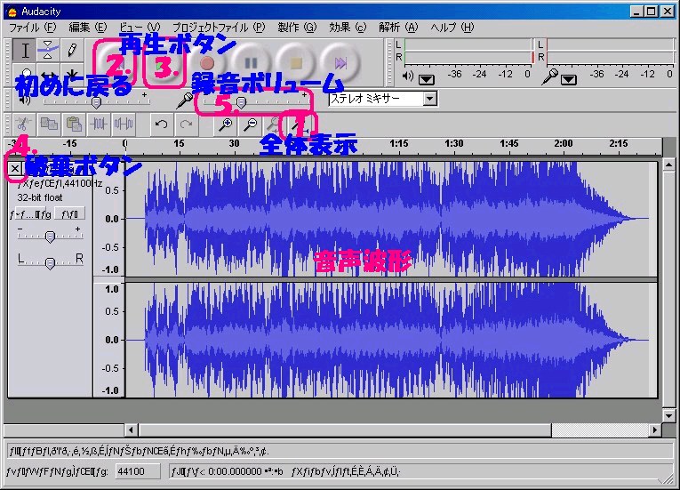Minimize the Audacity window
This screenshot has height=490, width=680.
636,12
